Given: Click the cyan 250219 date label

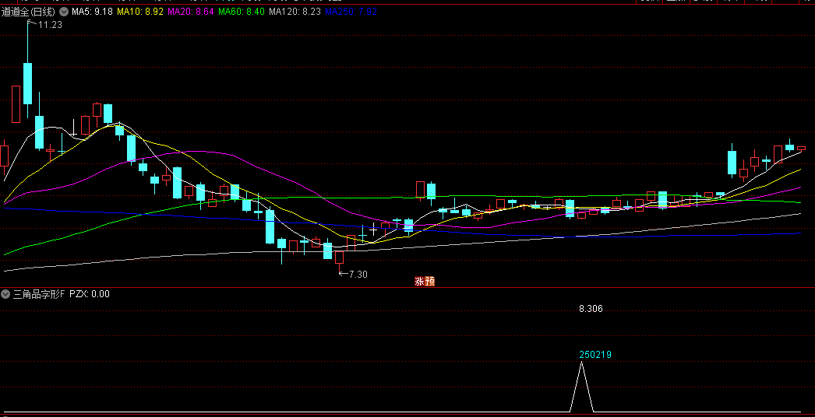Looking at the screenshot, I should 595,355.
